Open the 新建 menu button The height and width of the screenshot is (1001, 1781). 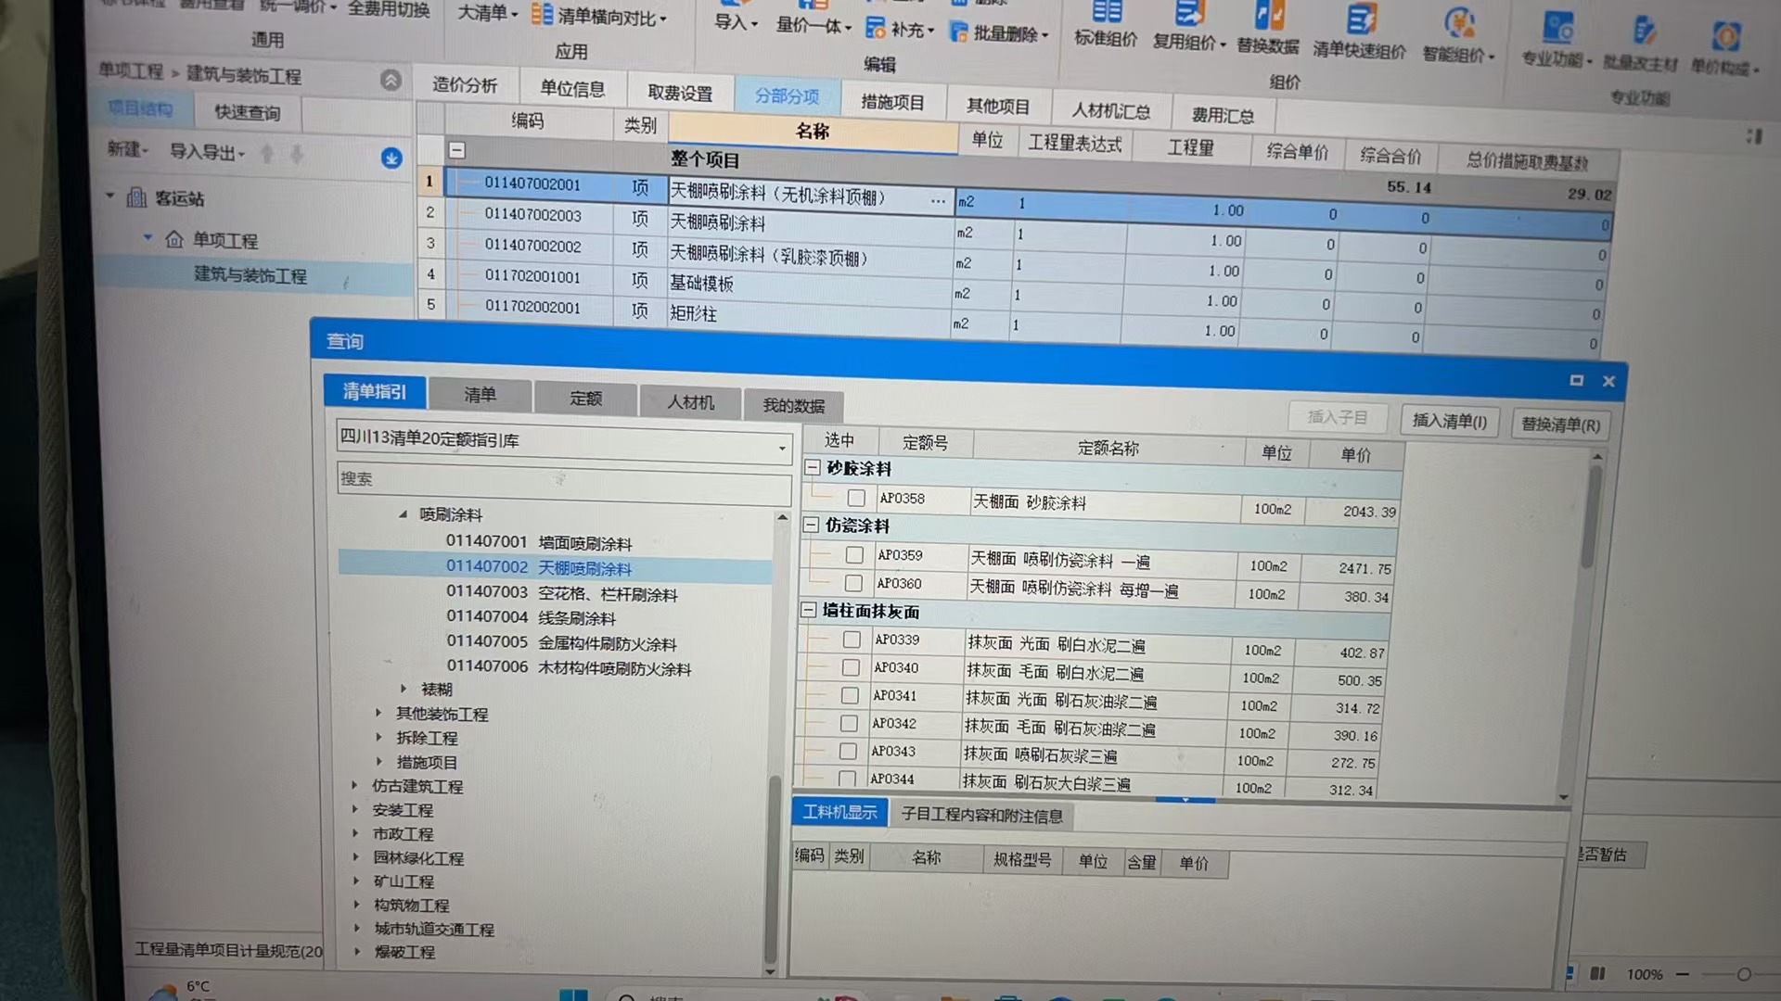point(128,149)
